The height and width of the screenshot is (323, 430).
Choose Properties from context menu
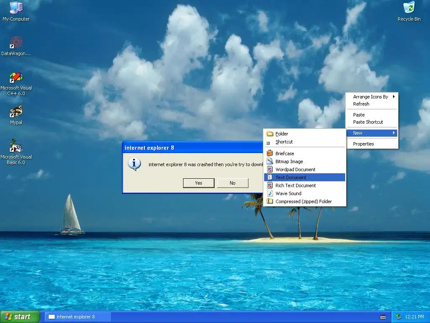372,144
